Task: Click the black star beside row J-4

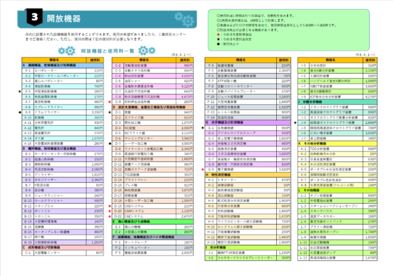Action: pos(295,123)
